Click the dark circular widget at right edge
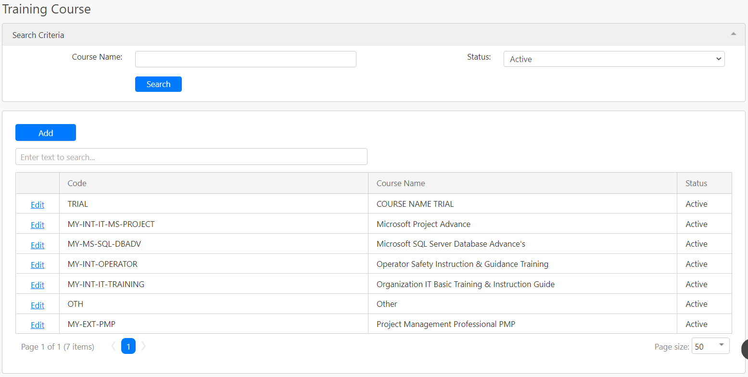 [745, 349]
